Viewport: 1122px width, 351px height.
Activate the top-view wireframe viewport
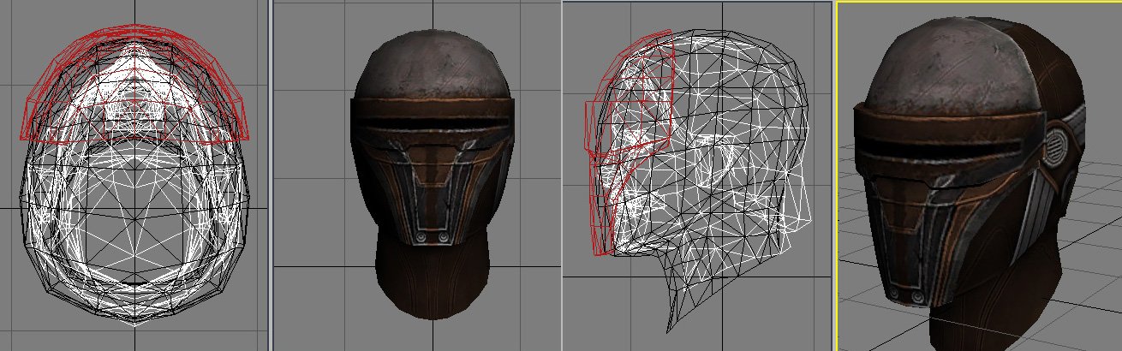[x=134, y=175]
